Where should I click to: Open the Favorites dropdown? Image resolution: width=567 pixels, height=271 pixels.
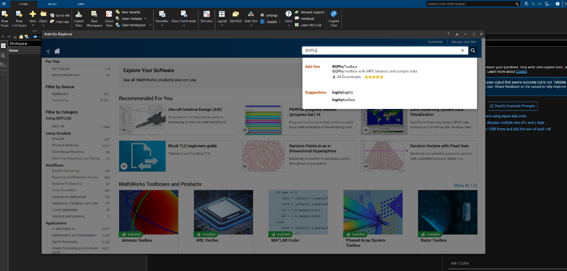coord(162,25)
